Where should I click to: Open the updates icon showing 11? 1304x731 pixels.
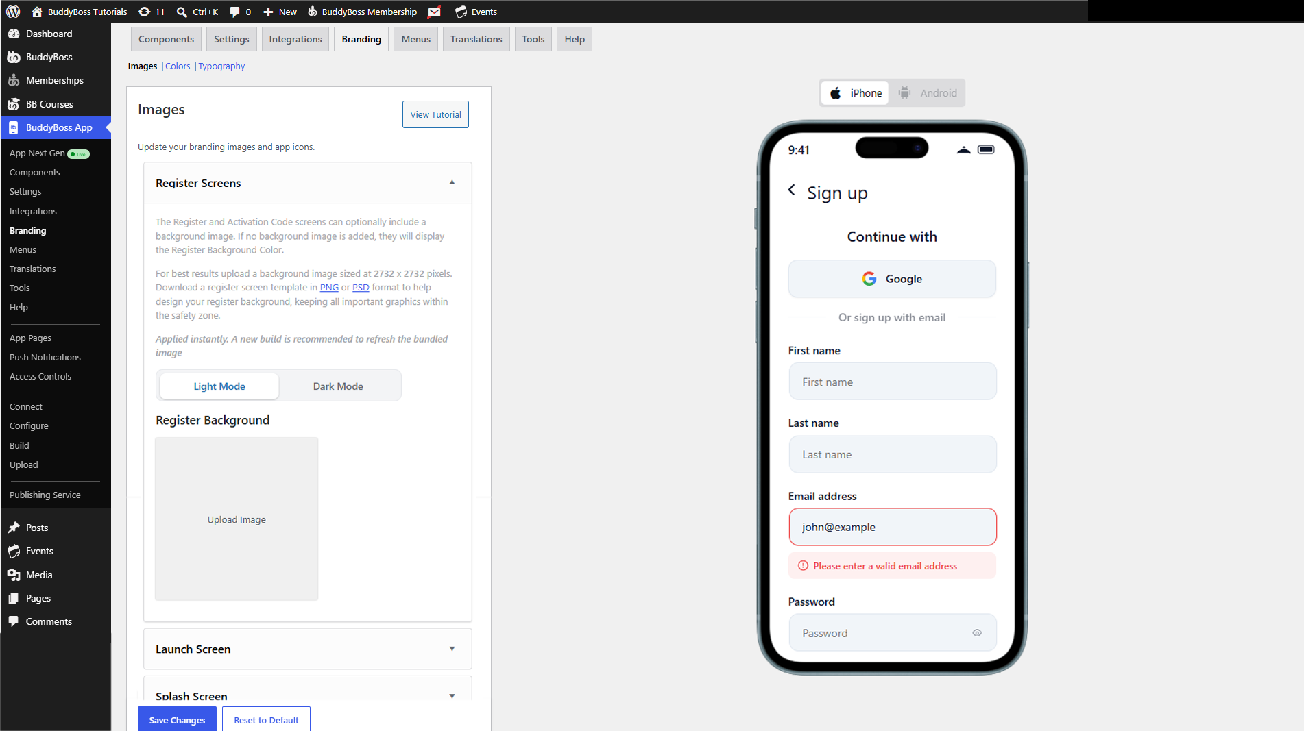click(151, 12)
